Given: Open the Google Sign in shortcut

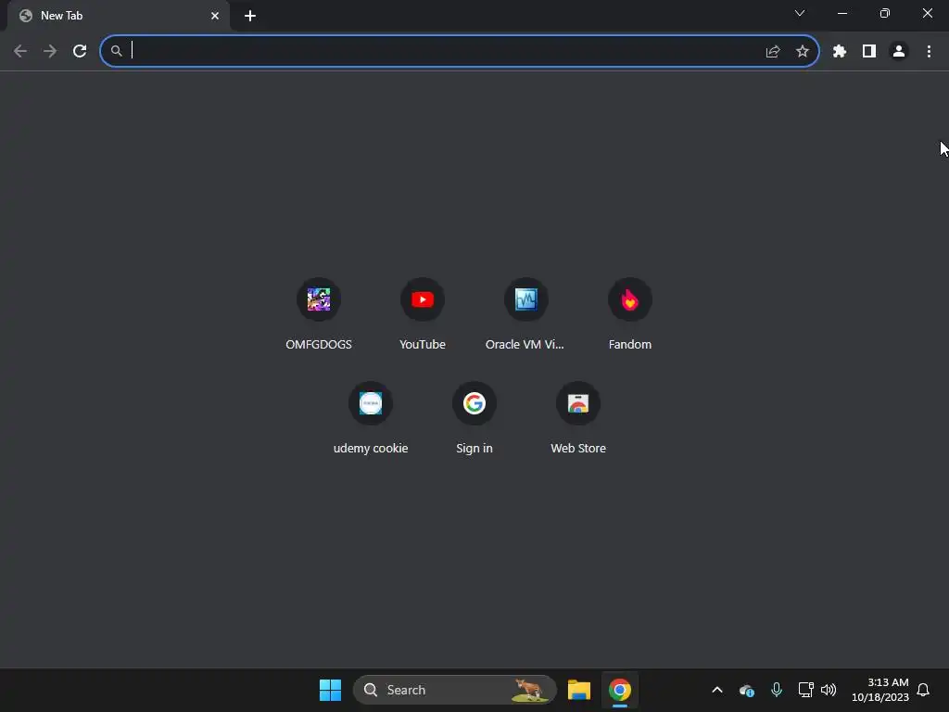Looking at the screenshot, I should 474,419.
